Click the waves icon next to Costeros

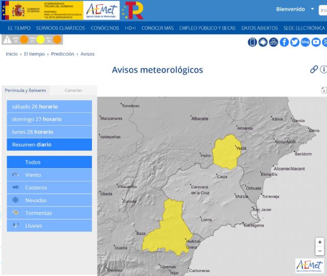(x=15, y=187)
